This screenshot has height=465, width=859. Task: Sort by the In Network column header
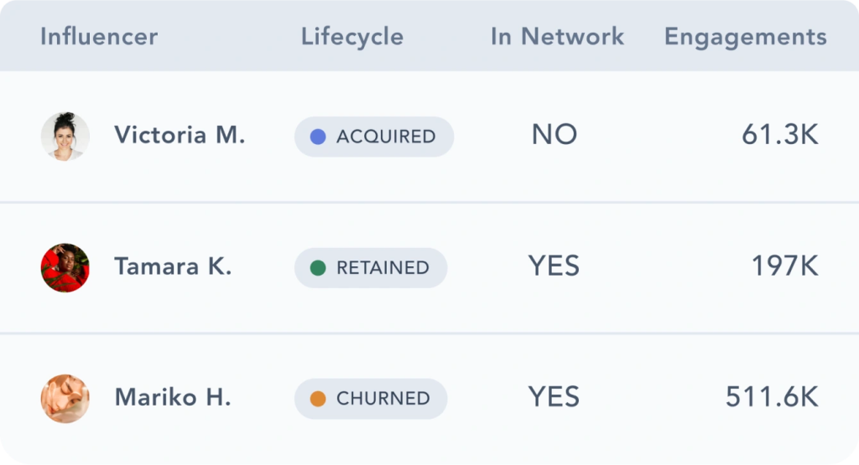(x=557, y=37)
